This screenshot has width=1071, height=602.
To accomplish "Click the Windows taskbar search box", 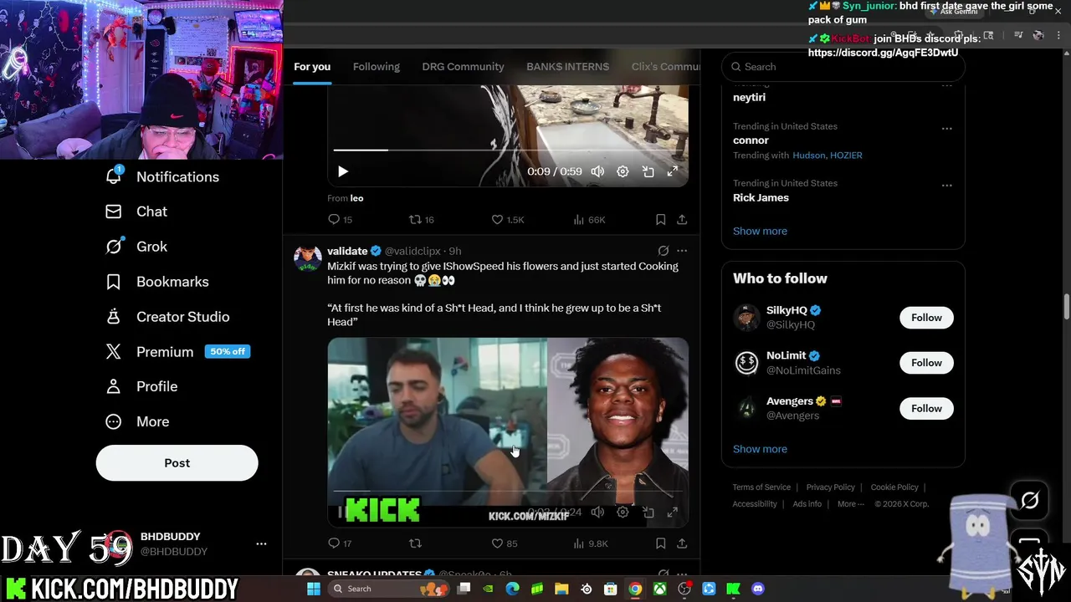I will point(387,589).
